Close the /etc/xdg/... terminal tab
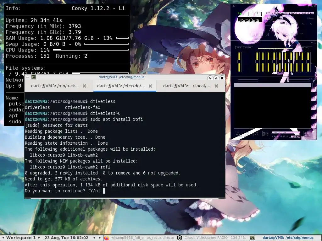This screenshot has height=241, width=322. [x=150, y=86]
